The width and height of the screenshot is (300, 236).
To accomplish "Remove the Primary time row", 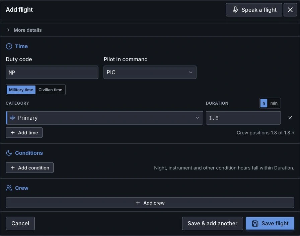I will click(x=290, y=118).
